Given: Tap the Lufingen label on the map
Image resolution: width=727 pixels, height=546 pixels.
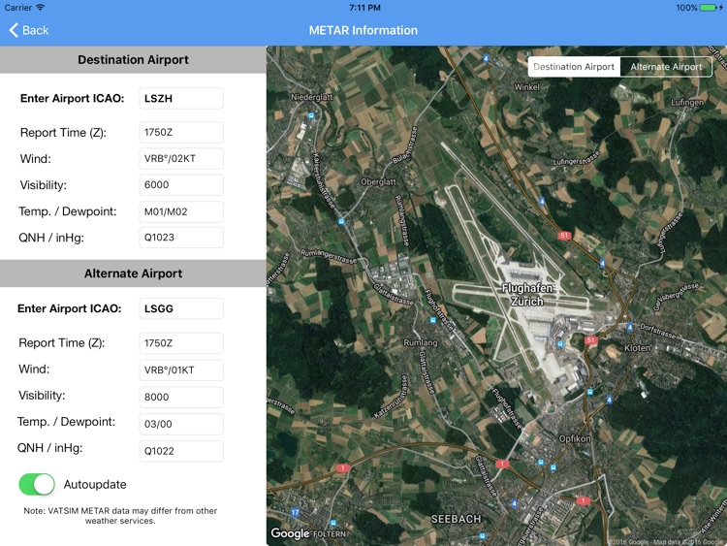Looking at the screenshot, I should (x=687, y=102).
